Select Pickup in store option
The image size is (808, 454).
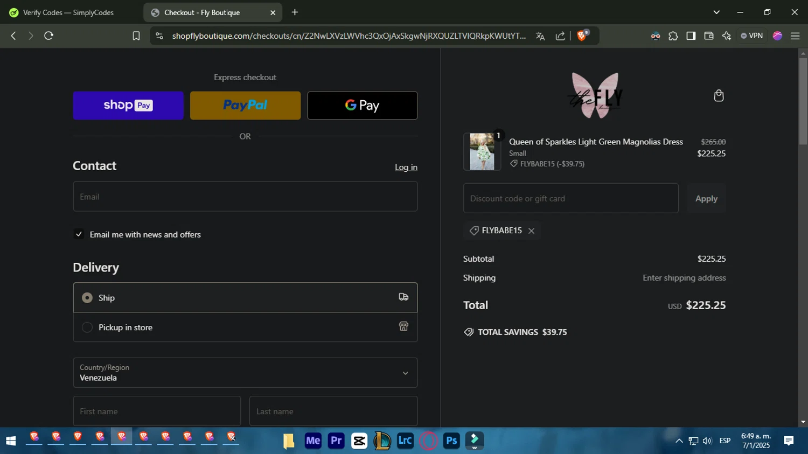click(245, 327)
